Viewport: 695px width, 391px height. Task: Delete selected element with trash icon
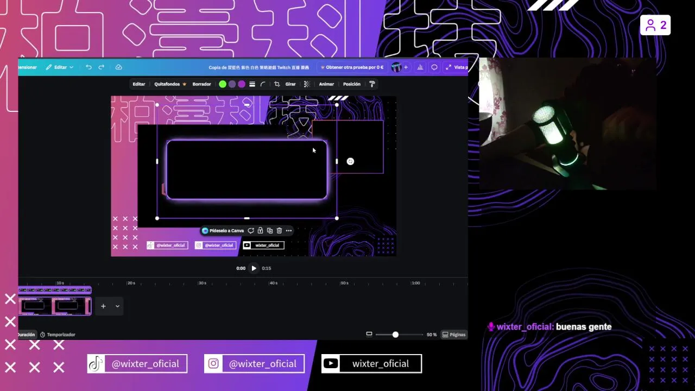279,231
